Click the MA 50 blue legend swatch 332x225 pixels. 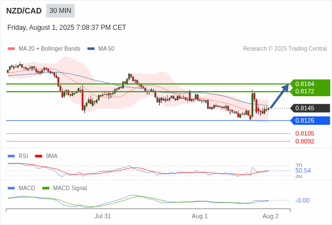(91, 49)
